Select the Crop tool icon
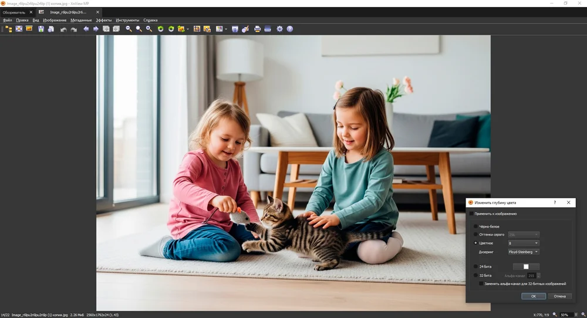This screenshot has height=318, width=587. tap(197, 29)
